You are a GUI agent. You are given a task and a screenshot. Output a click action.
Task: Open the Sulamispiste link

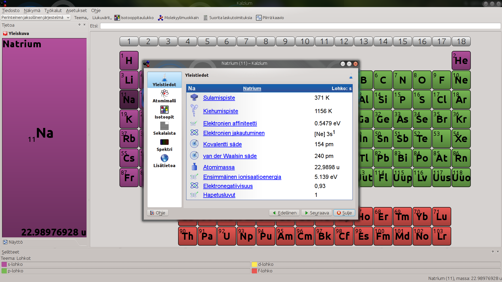tap(219, 98)
